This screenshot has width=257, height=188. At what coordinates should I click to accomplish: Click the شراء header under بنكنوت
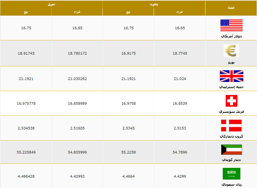[x=180, y=12]
